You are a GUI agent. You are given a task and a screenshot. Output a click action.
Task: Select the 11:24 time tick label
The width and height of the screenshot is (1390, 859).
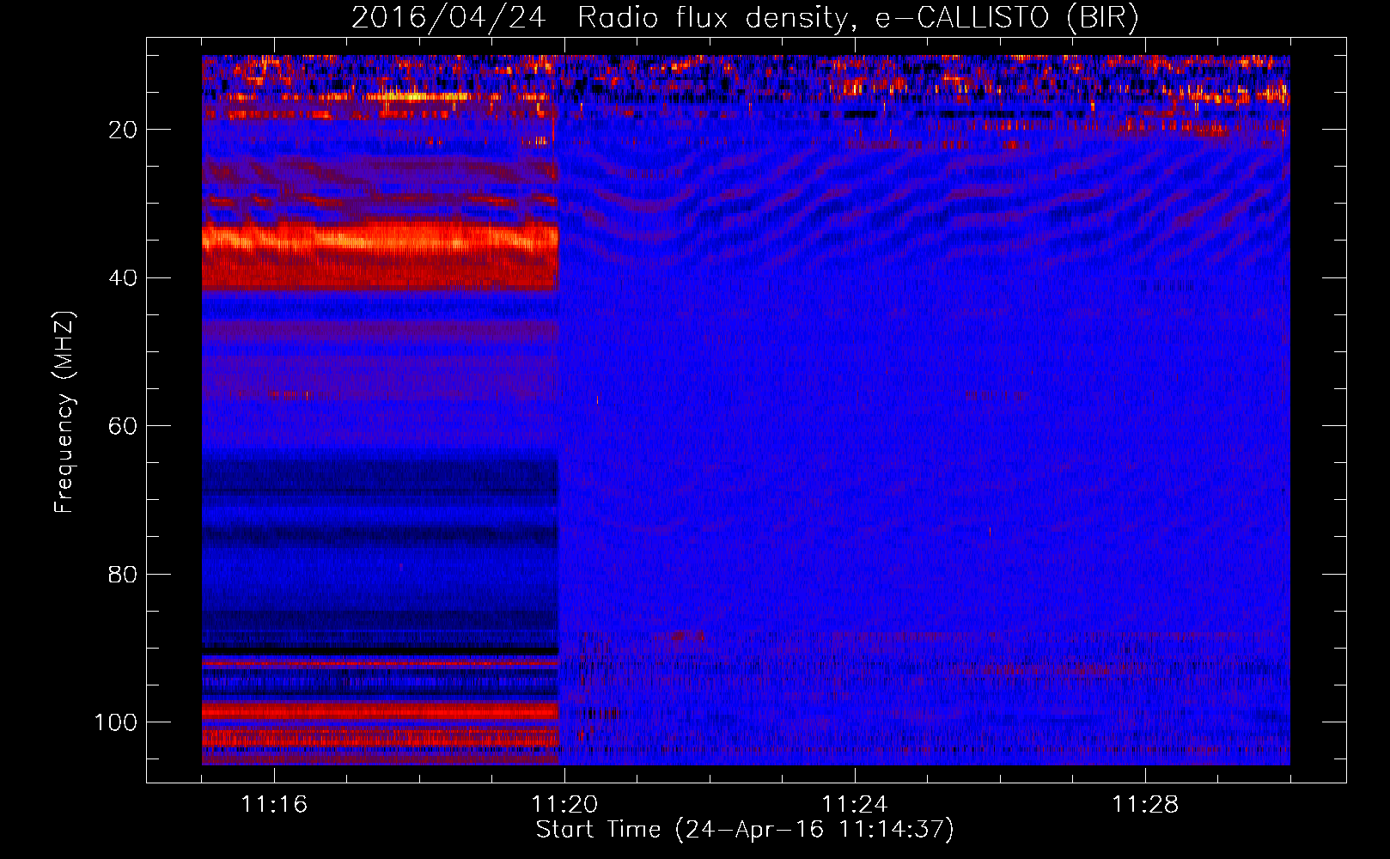pos(855,804)
